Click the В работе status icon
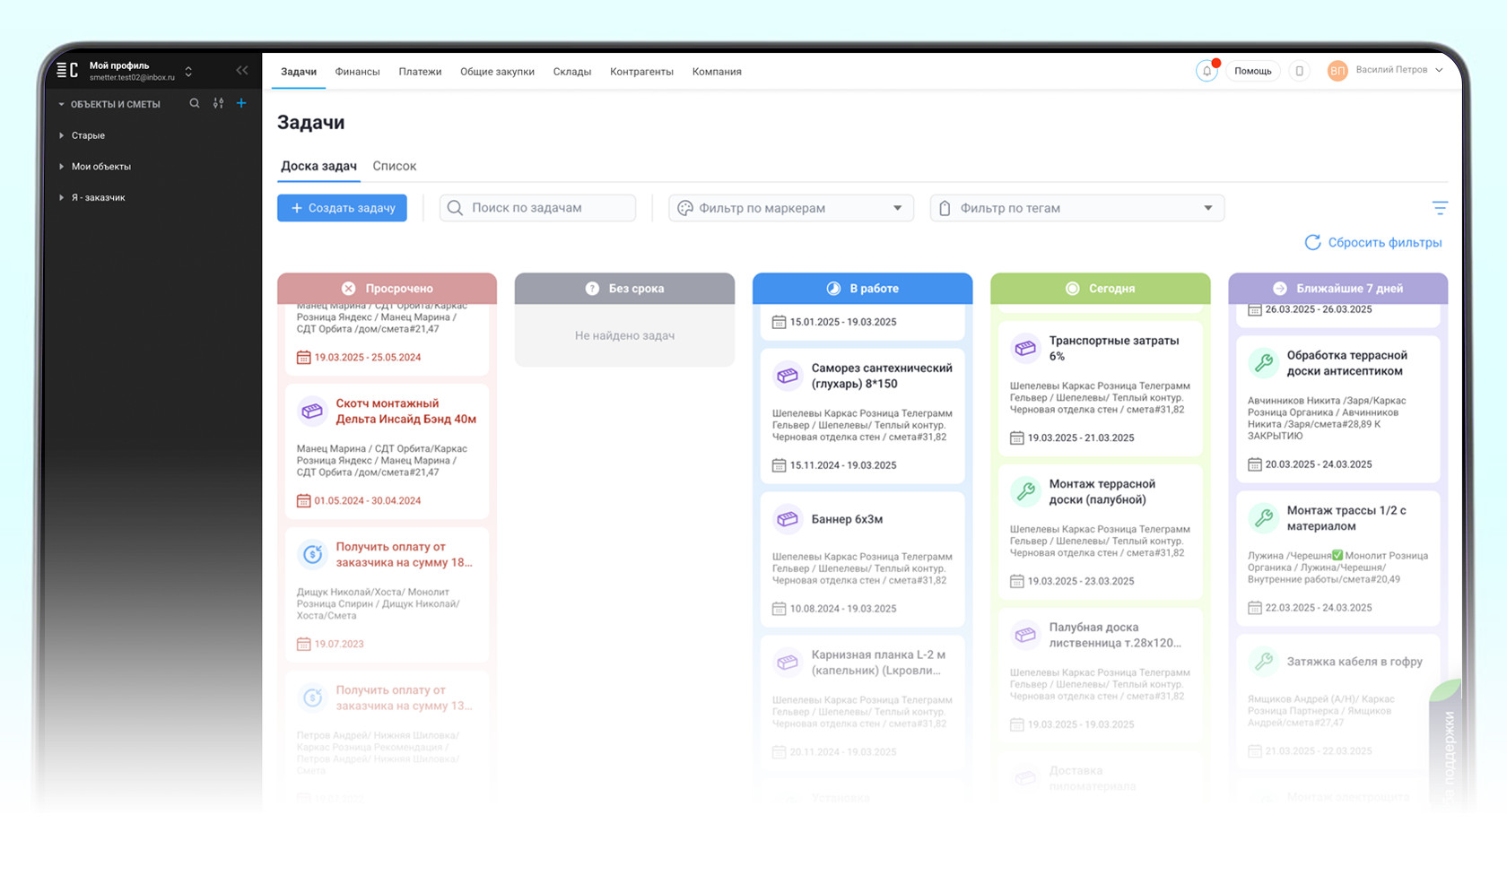 833,289
